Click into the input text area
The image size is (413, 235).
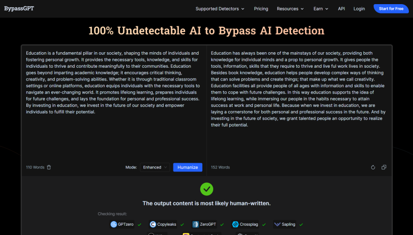point(114,104)
